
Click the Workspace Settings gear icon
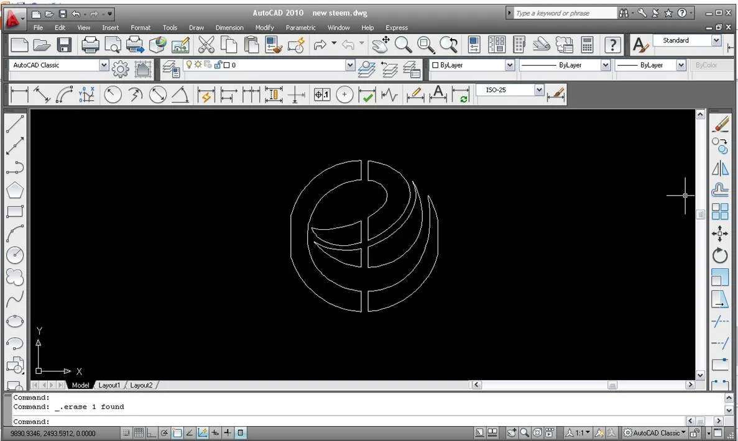120,70
